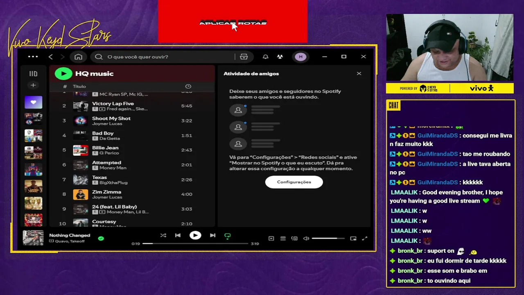524x295 pixels.
Task: Seek within the song progress bar
Action: click(195, 243)
